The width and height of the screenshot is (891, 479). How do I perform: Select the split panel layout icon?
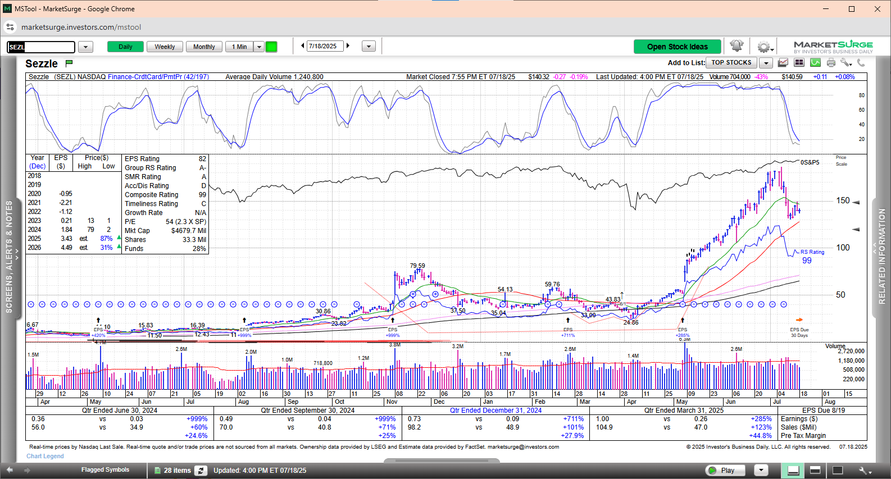point(815,471)
